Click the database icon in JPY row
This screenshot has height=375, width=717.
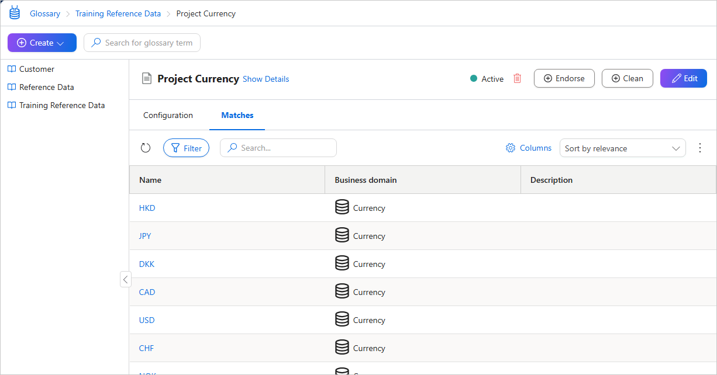pyautogui.click(x=342, y=235)
